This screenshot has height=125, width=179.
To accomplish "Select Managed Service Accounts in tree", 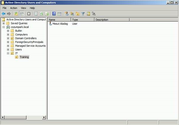I will tap(30, 46).
